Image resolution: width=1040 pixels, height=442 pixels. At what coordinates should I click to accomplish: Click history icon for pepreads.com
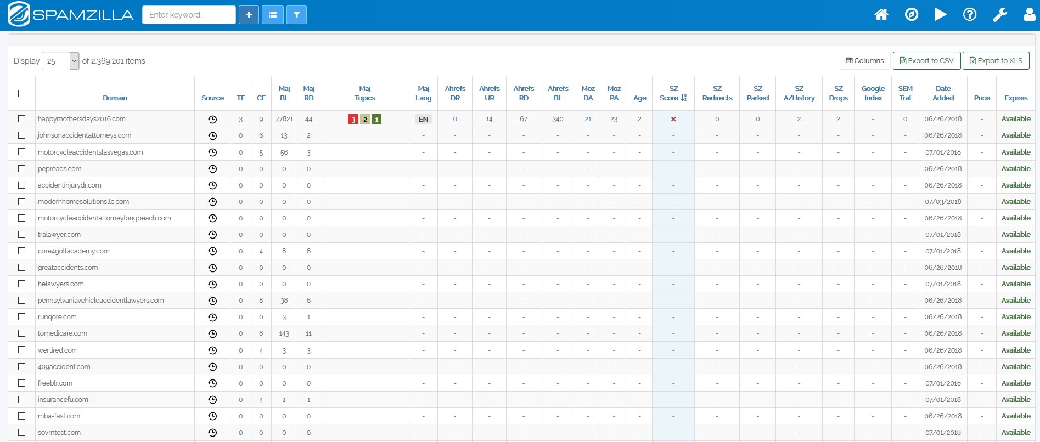coord(212,169)
